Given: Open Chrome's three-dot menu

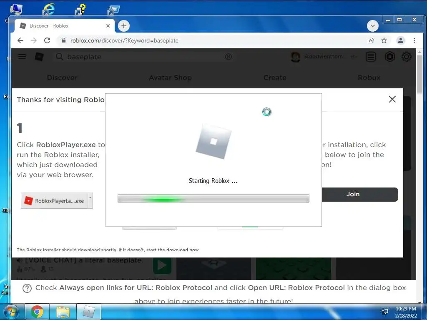Looking at the screenshot, I should point(414,40).
